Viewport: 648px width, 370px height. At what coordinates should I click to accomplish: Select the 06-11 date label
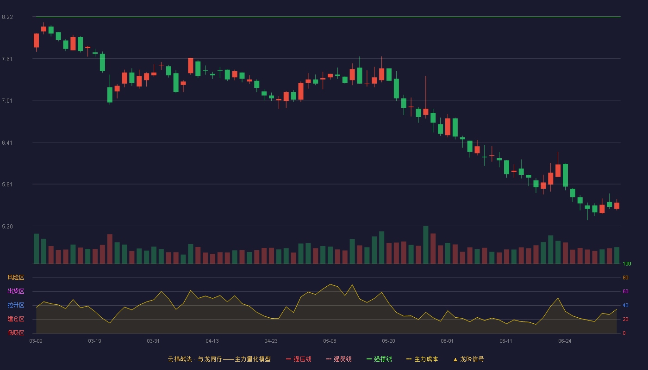[x=506, y=341]
